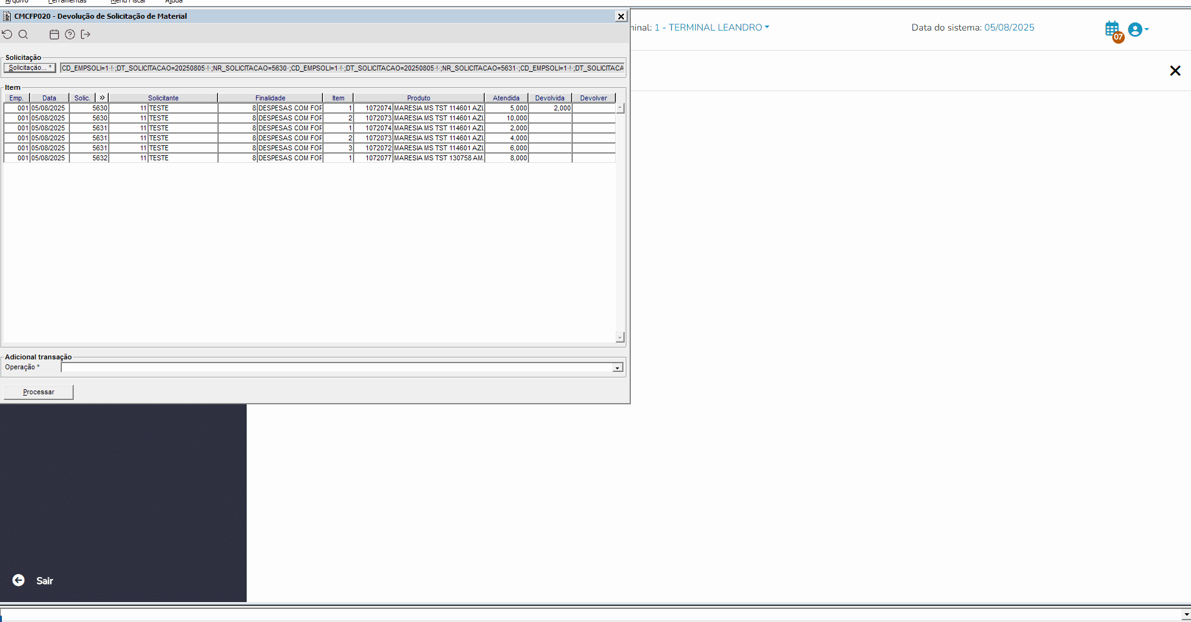Viewport: 1191px width, 622px height.
Task: Click the exit door-arrow toolbar icon
Action: click(86, 34)
